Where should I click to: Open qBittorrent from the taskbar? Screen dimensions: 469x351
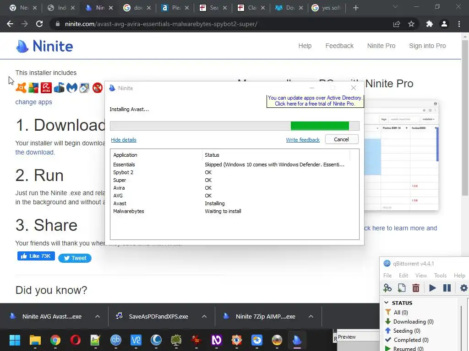116,340
